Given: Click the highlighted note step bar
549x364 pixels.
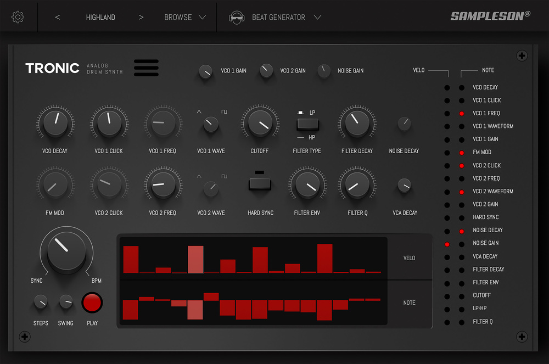Looking at the screenshot, I should [195, 310].
